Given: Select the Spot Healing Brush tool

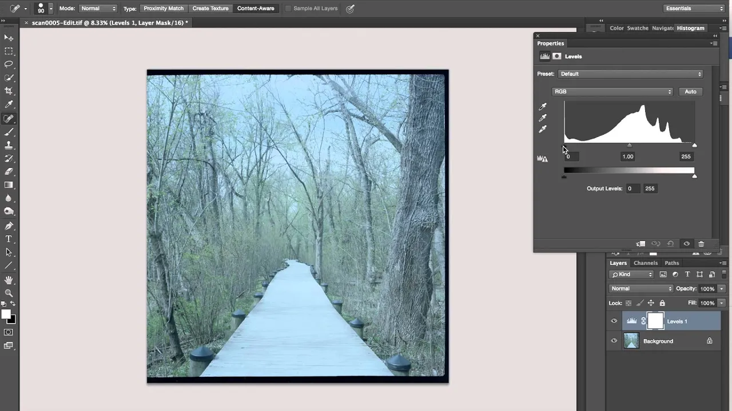Looking at the screenshot, I should point(9,119).
